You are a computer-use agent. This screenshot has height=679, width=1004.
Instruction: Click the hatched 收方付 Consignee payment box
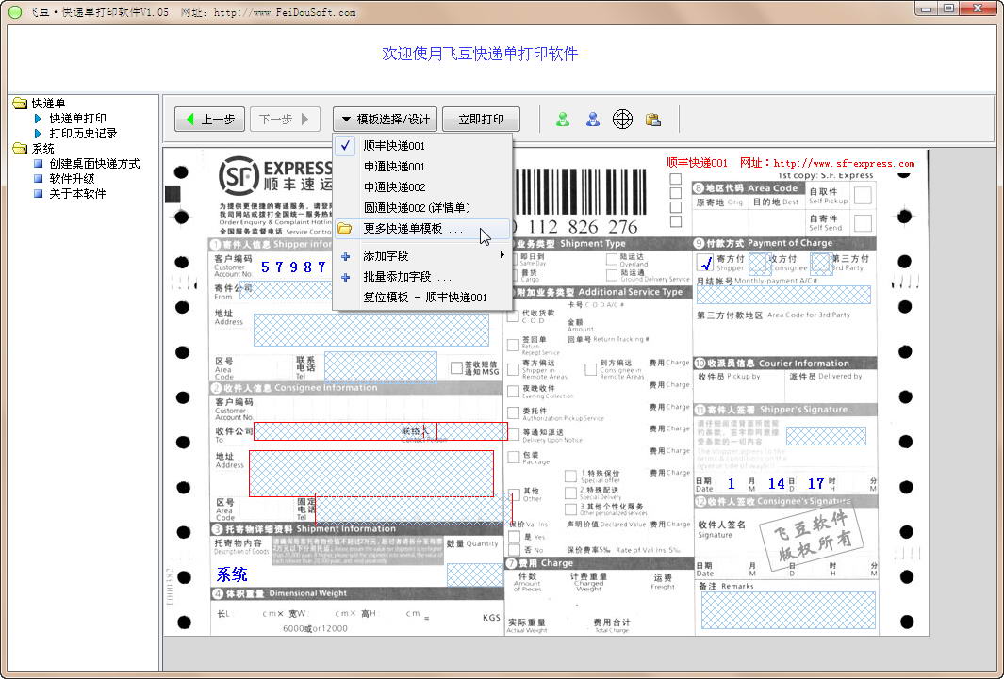pyautogui.click(x=758, y=263)
